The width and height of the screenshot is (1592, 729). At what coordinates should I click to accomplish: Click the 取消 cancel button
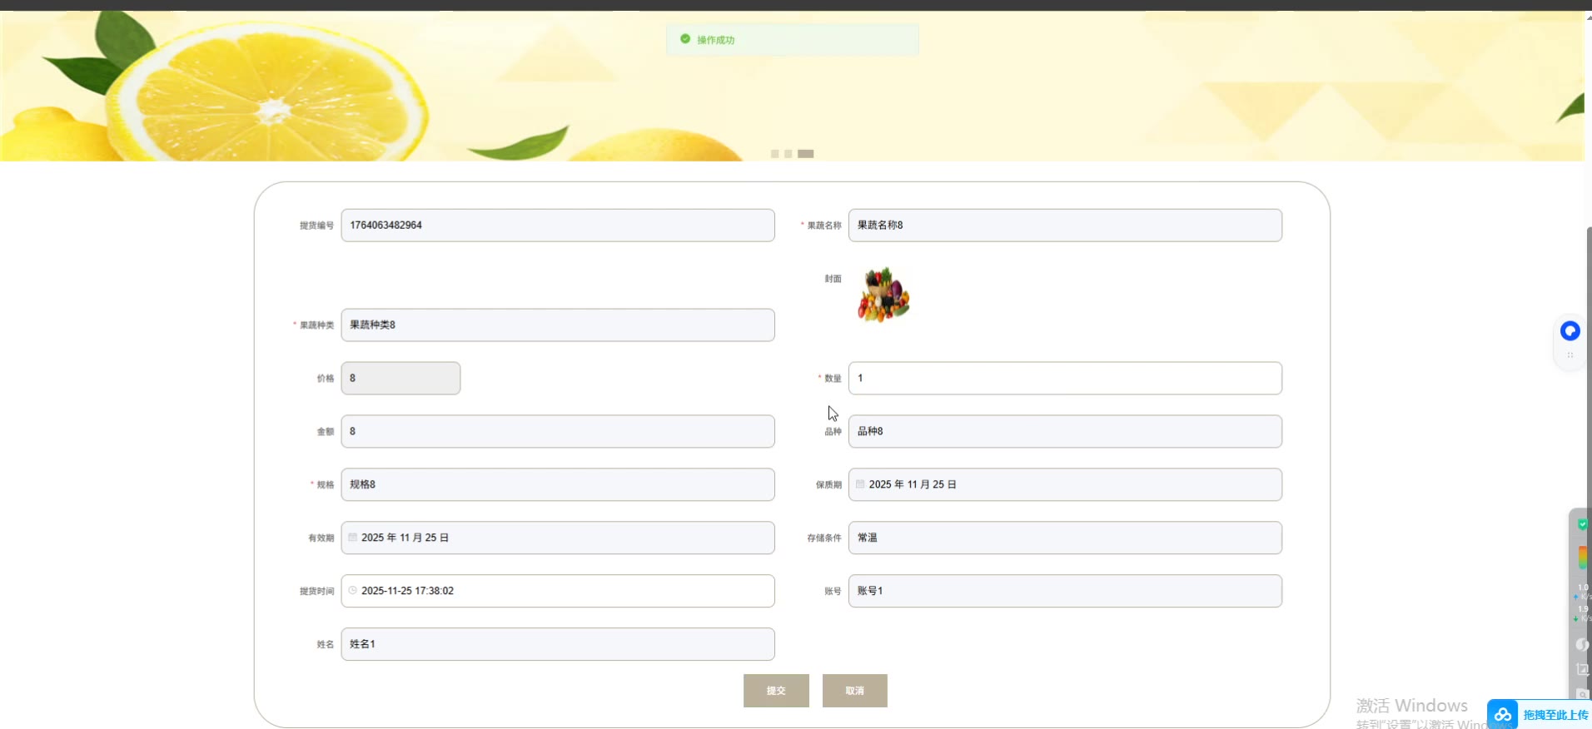pyautogui.click(x=855, y=691)
